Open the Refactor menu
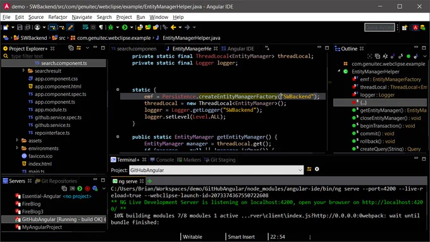430x242 pixels. [58, 17]
